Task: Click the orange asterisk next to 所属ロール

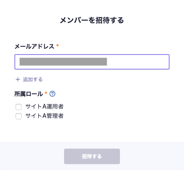Action: [x=46, y=93]
